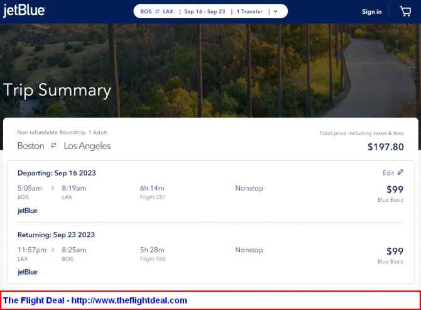421x310 pixels.
Task: Click Returning: Sep 23 2023 heading
Action: coord(56,235)
